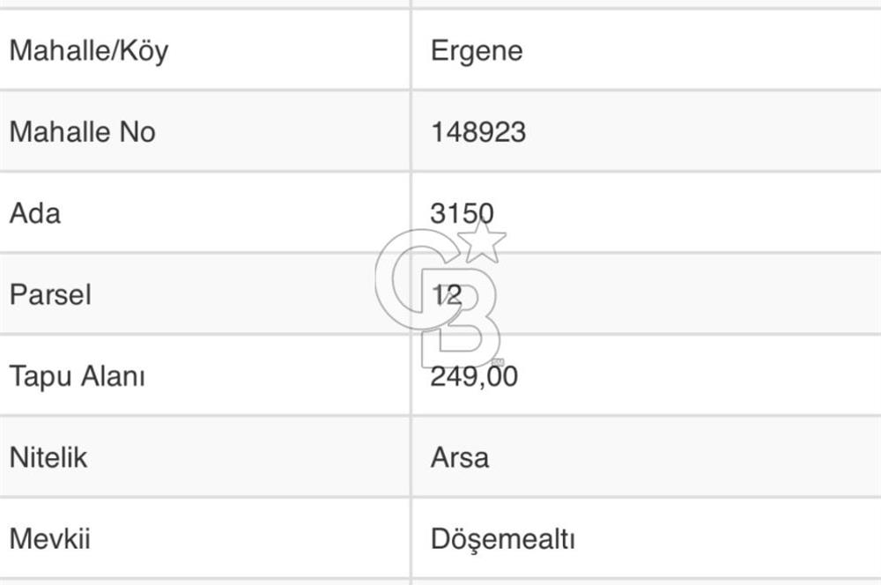Select the Parsel row label

50,294
